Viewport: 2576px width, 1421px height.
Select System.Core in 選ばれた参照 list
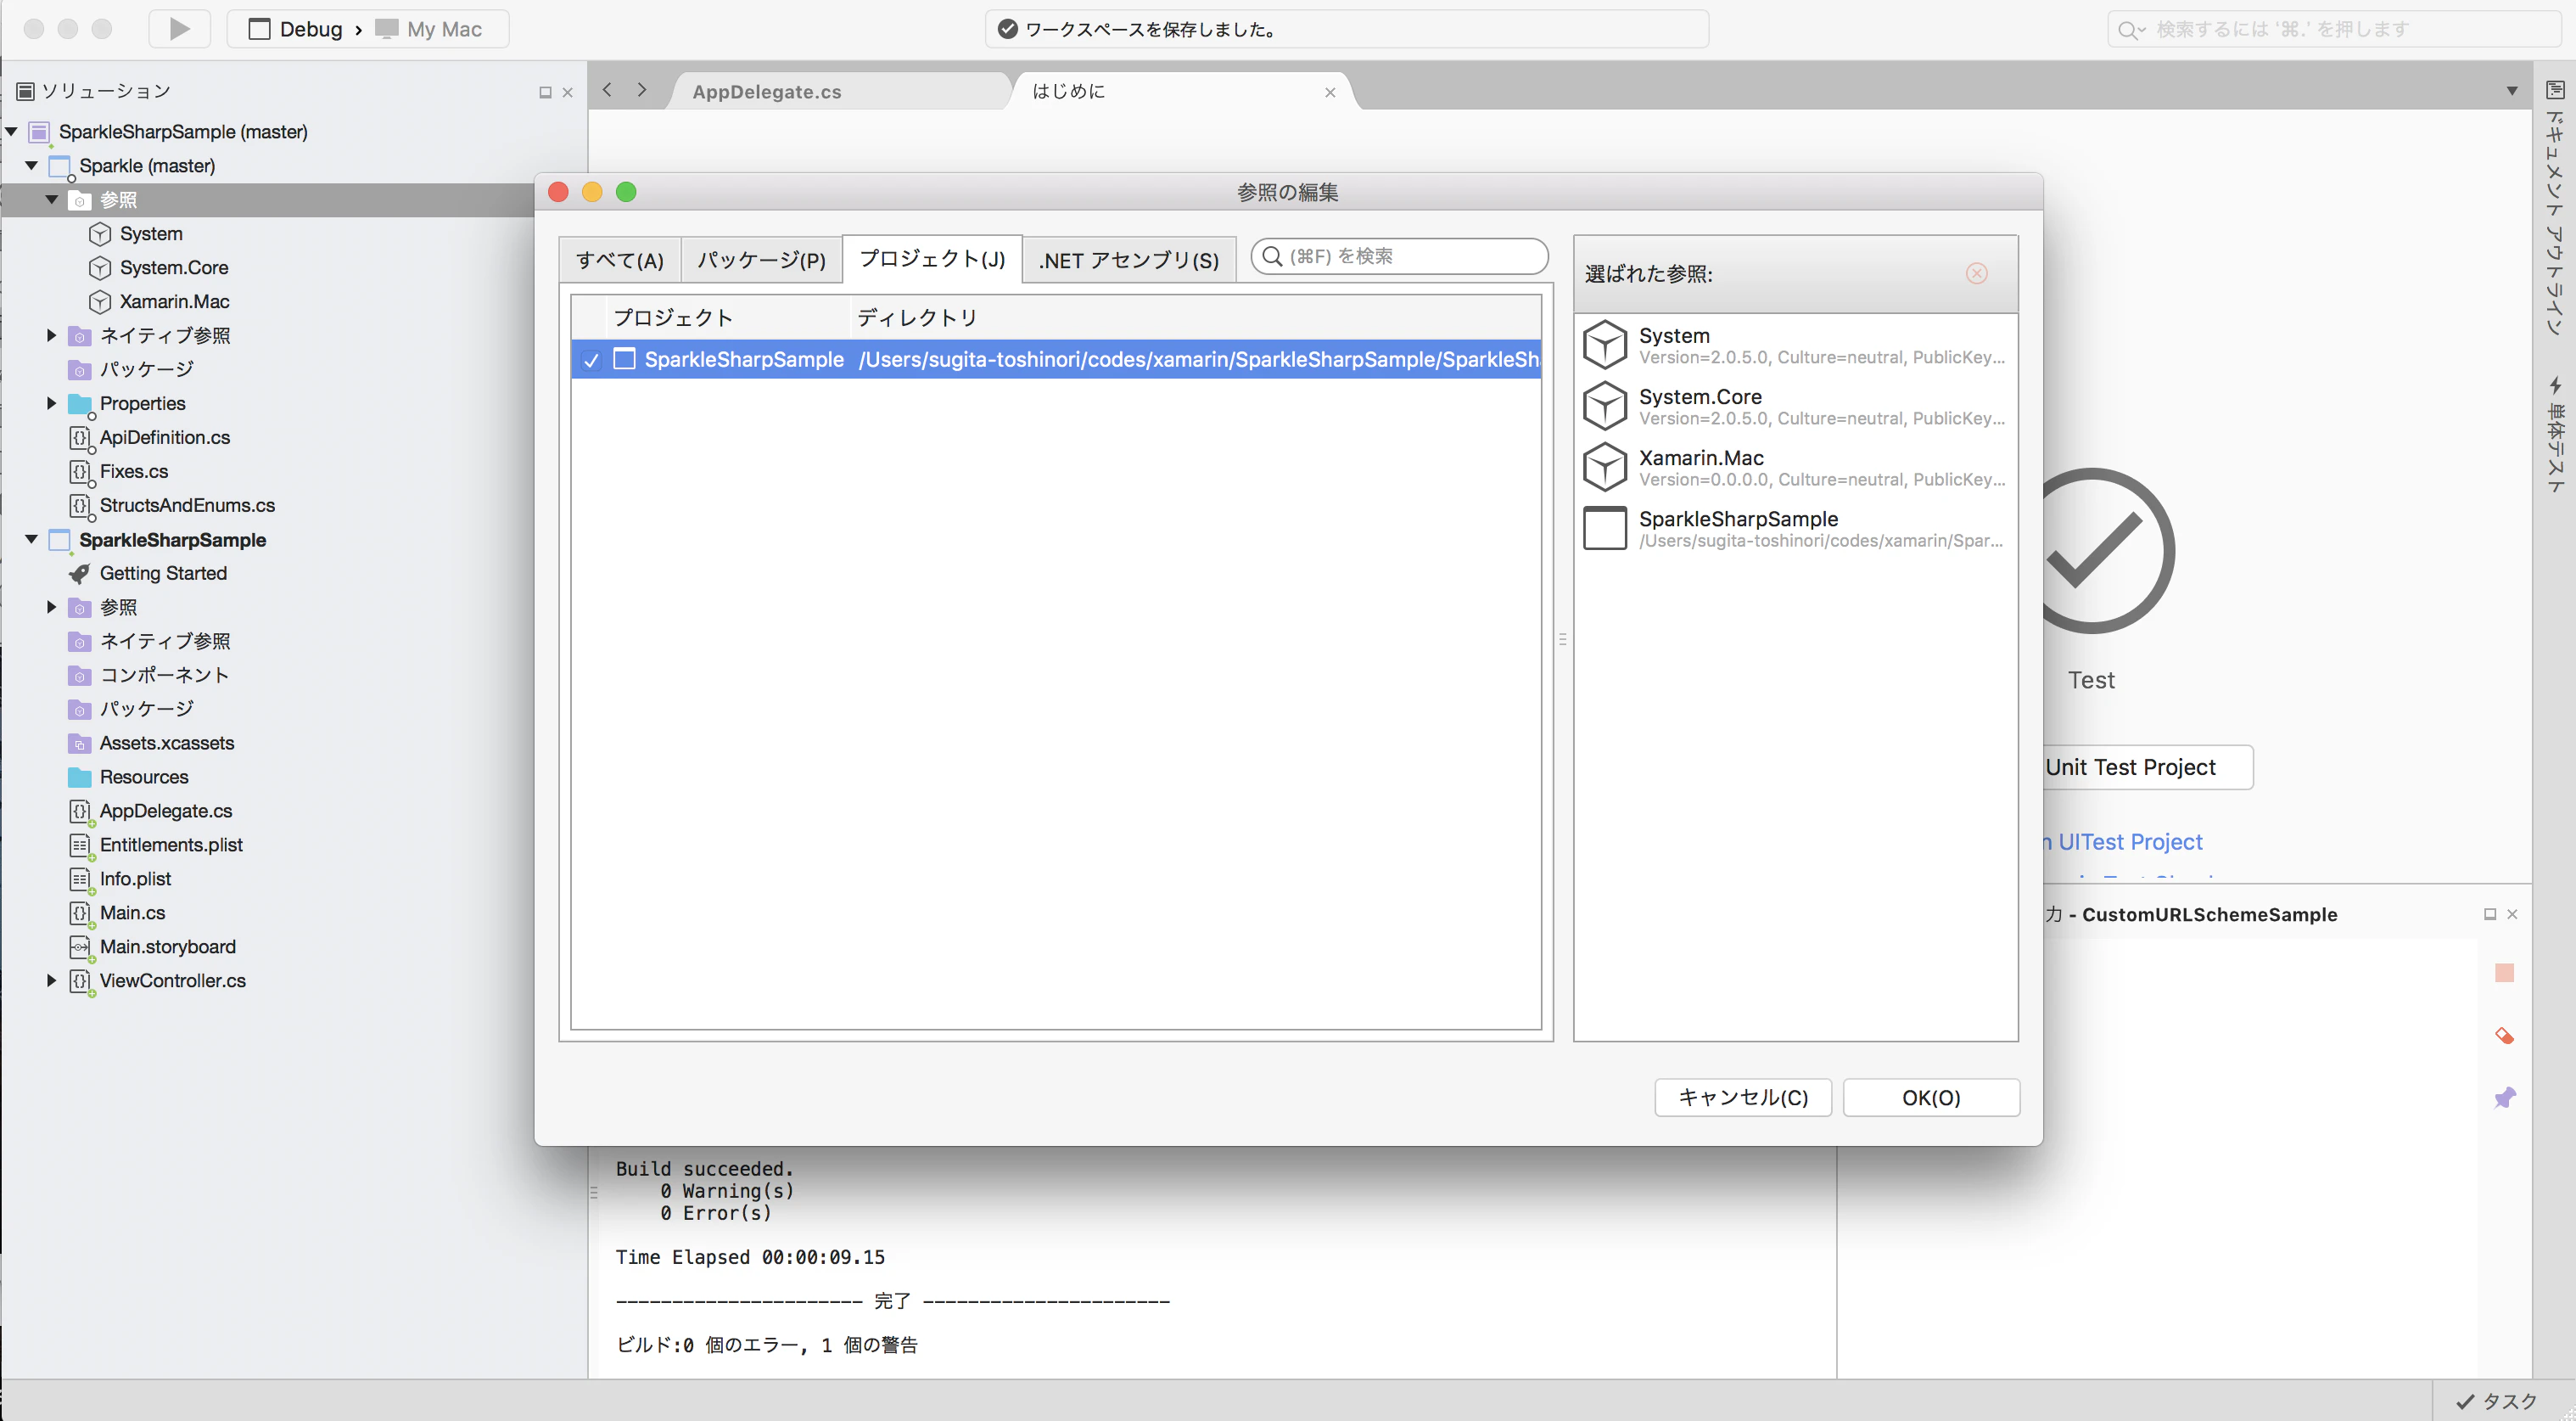pyautogui.click(x=1795, y=407)
